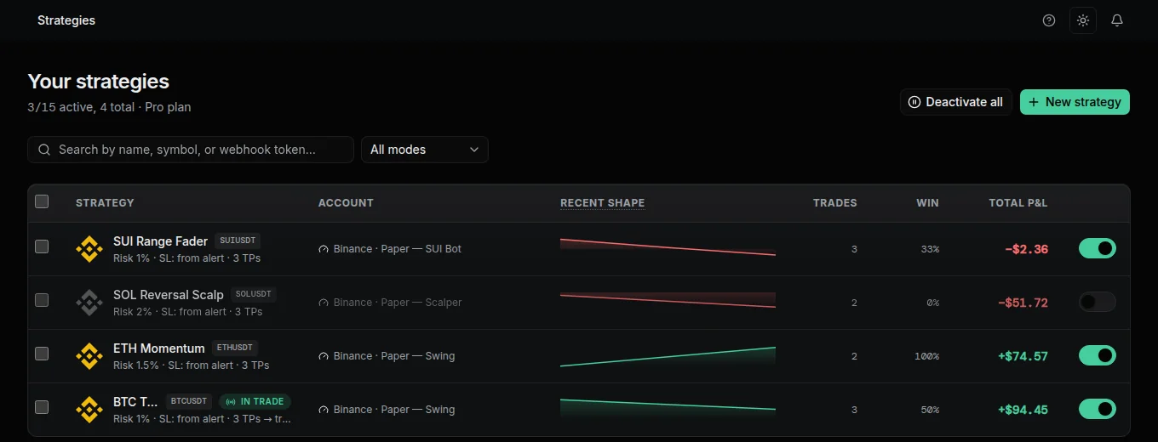
Task: Create a New strategy
Action: [1075, 102]
